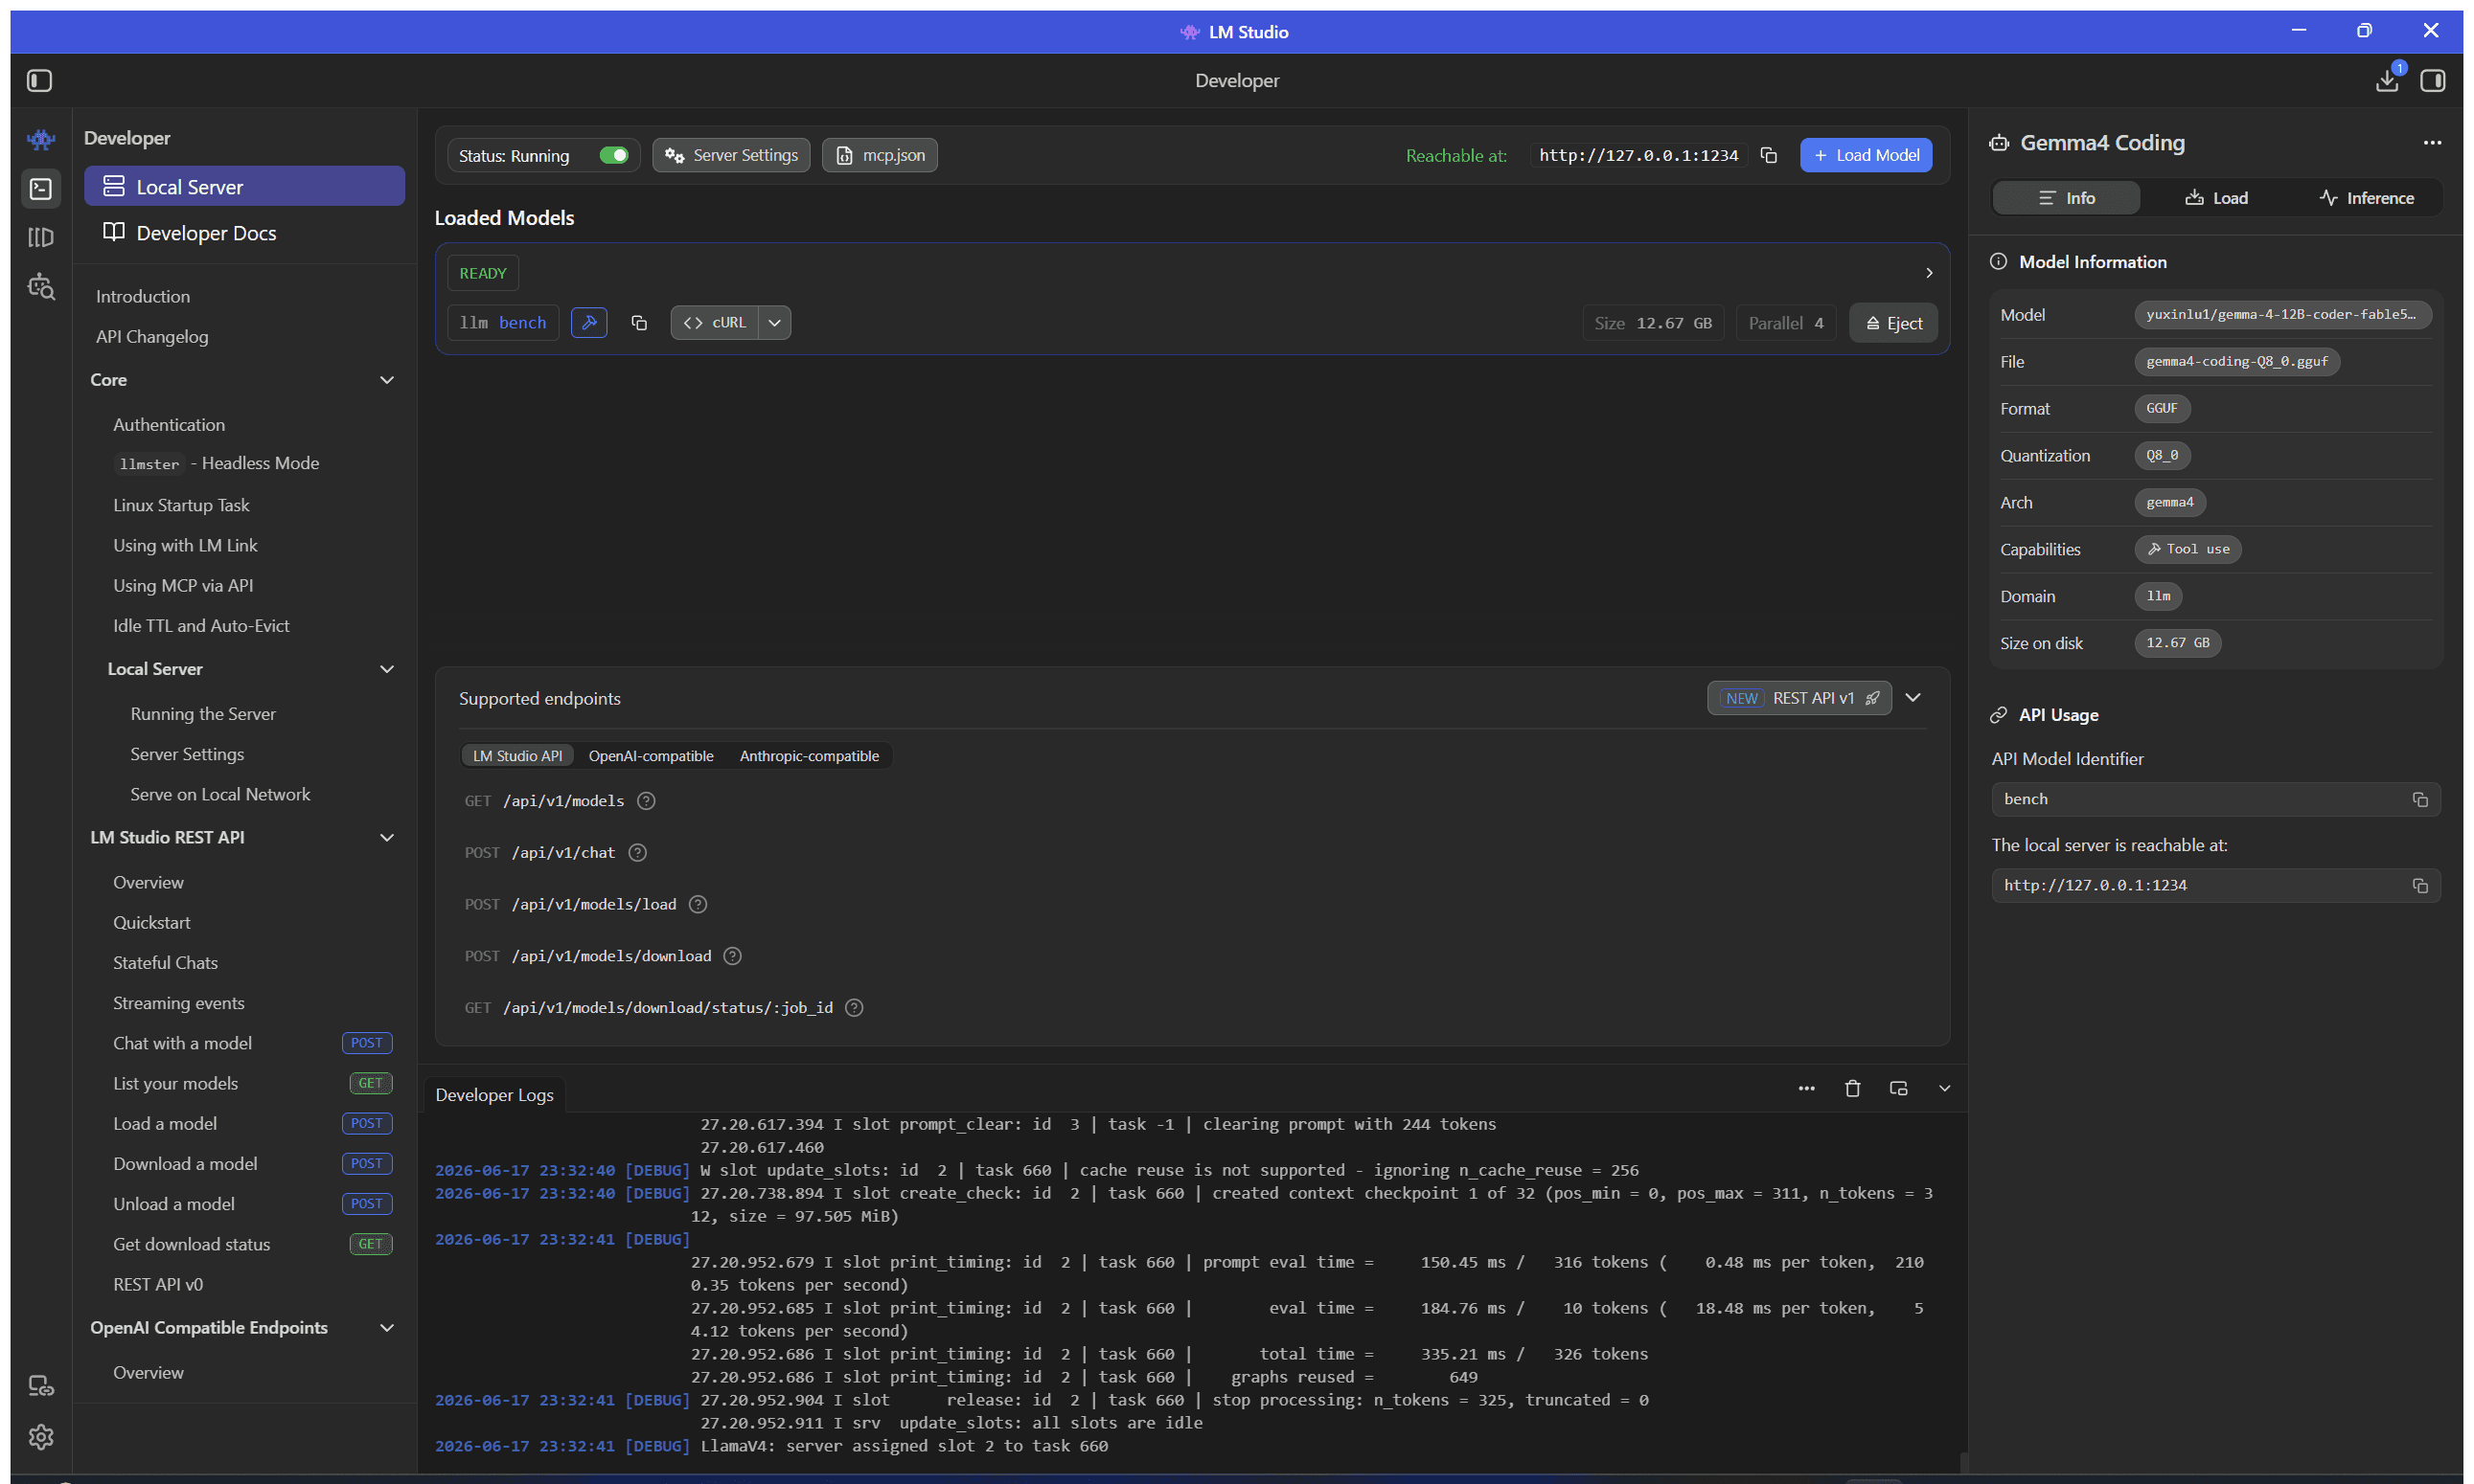Toggle the left sidebar panel icon
The image size is (2474, 1484).
pyautogui.click(x=40, y=81)
